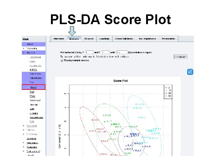The width and height of the screenshot is (221, 165).
Task: Open the T-test link
Action: pos(32,61)
